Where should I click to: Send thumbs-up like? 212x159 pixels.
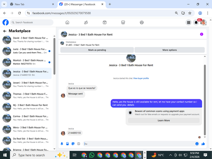coord(203,144)
